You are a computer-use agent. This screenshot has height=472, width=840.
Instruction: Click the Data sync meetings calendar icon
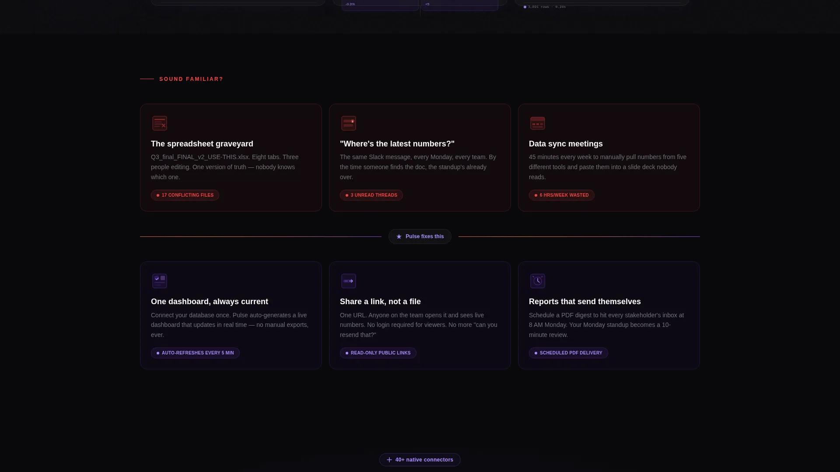538,123
